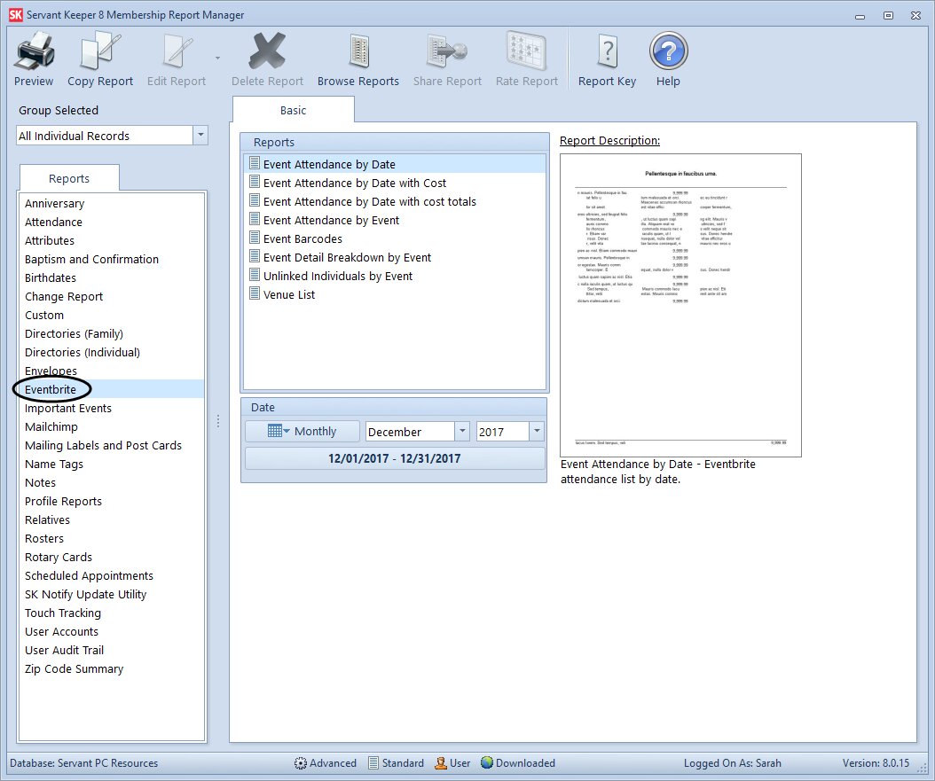
Task: Click Event Attendance by Date with Cost icon
Action: click(x=255, y=182)
